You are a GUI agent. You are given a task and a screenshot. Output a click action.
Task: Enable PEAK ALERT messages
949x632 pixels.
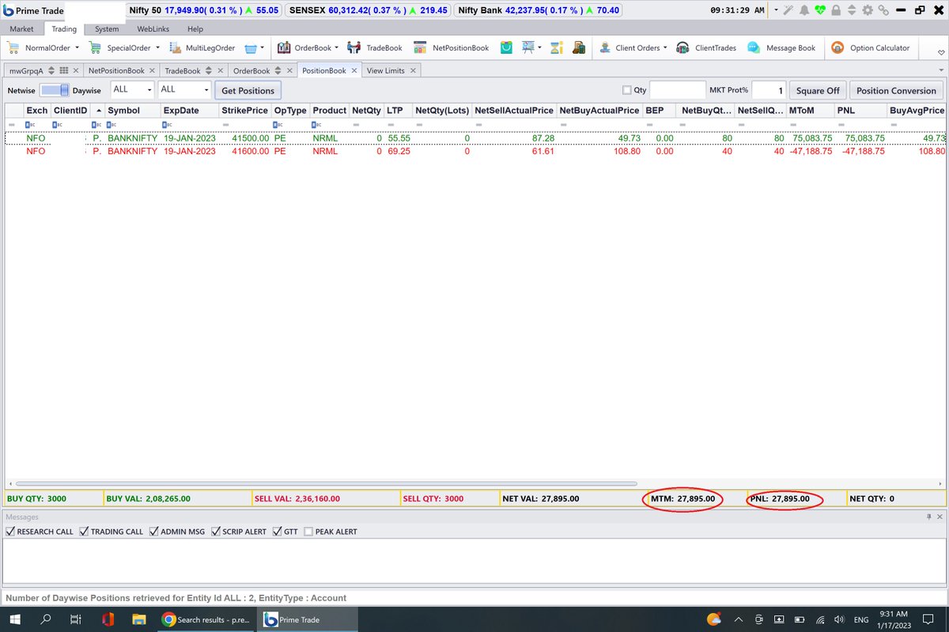tap(308, 532)
